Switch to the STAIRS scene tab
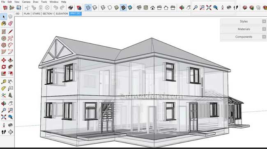Image resolution: width=267 pixels, height=149 pixels. coord(36,14)
